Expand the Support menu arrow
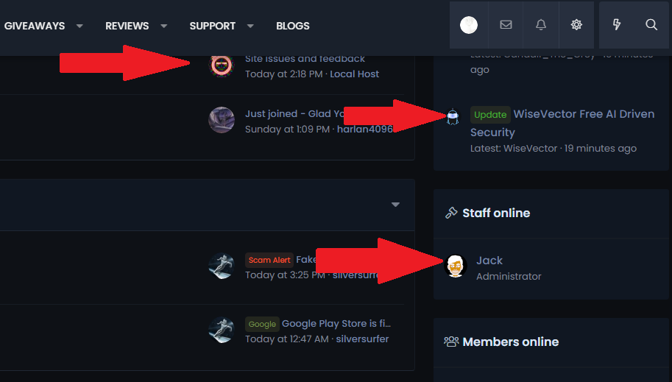This screenshot has width=672, height=382. (x=250, y=26)
